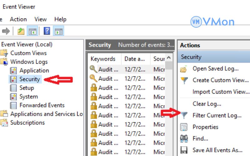The height and width of the screenshot is (156, 250).
Task: Toggle the show/hide action pane icon
Action: tap(58, 31)
